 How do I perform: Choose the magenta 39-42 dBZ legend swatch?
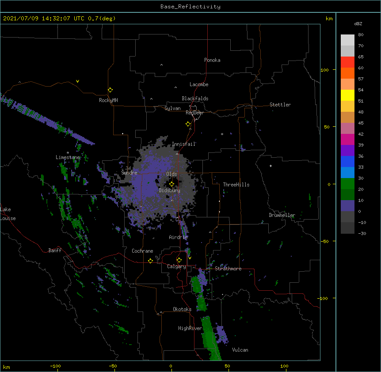347,139
